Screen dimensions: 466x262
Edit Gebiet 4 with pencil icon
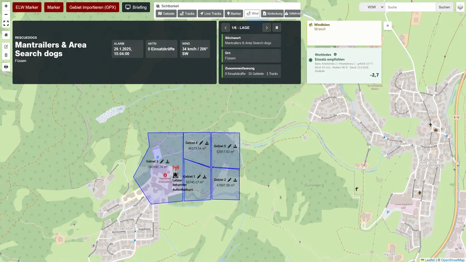(x=201, y=143)
